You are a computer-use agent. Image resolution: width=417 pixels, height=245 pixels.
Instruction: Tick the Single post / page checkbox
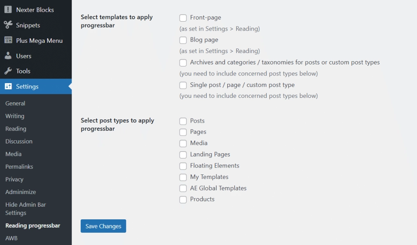point(183,85)
